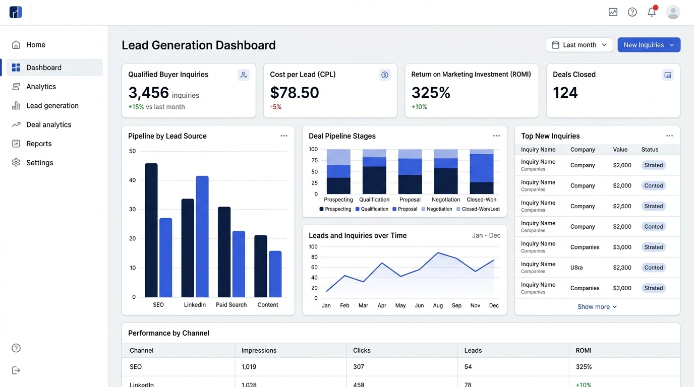Click the logout icon in sidebar bottom
The height and width of the screenshot is (387, 694).
coord(16,370)
